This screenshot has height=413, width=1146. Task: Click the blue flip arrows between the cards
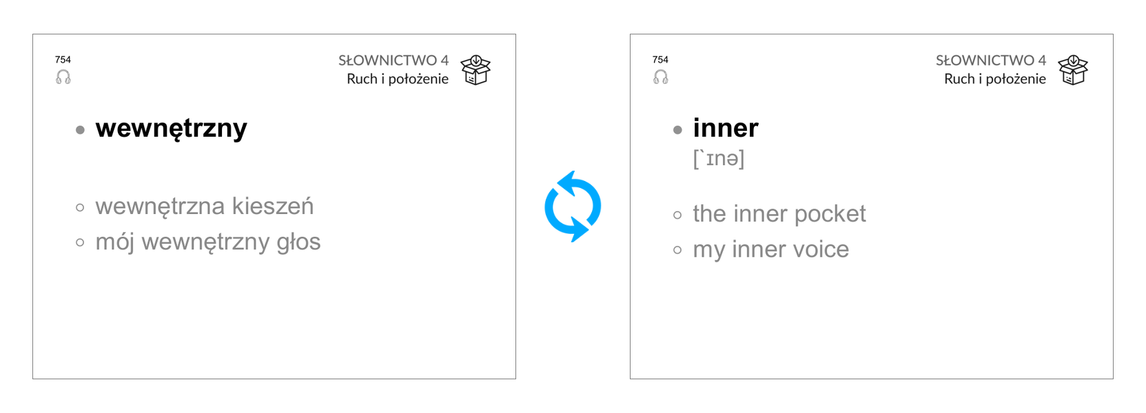click(x=573, y=206)
